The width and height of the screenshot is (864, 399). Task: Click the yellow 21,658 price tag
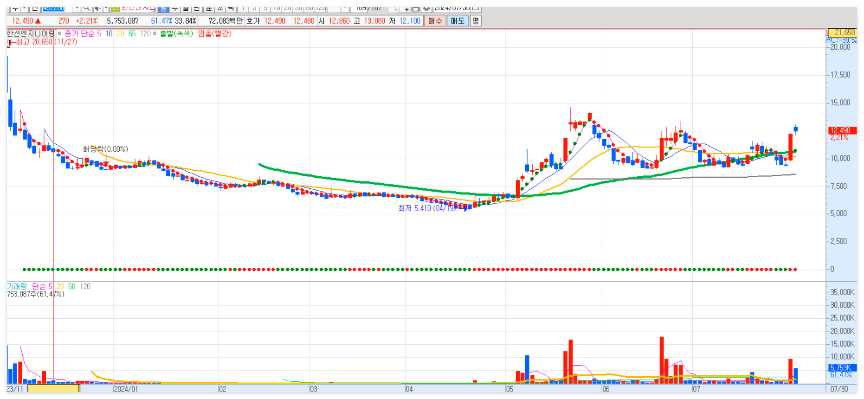842,32
